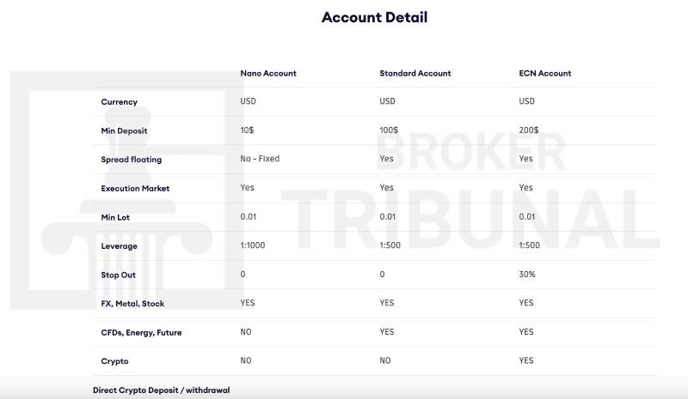Select the Leverage row label
The width and height of the screenshot is (688, 399).
click(119, 246)
